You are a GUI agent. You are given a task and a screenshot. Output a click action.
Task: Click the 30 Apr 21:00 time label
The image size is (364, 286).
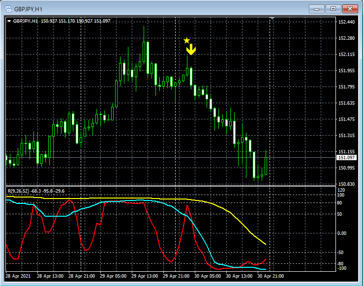[x=271, y=276]
